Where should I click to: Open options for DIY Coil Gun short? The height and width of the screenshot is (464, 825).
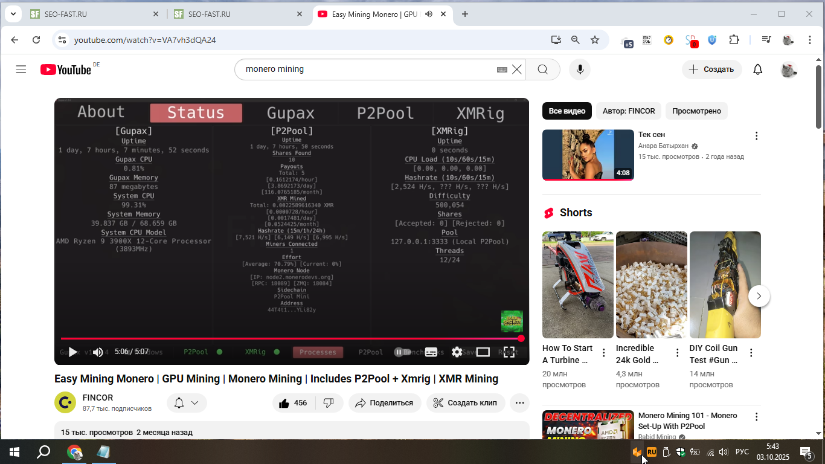(751, 353)
